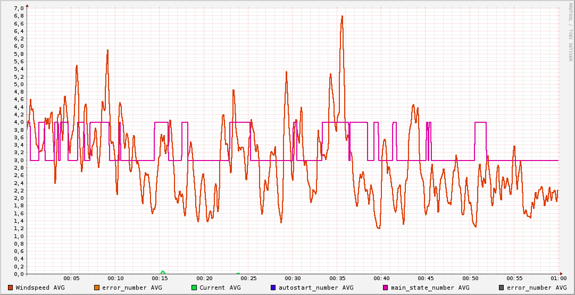Screen dimensions: 575x295
Task: Click the 7,0 value on Y-axis
Action: [x=19, y=8]
